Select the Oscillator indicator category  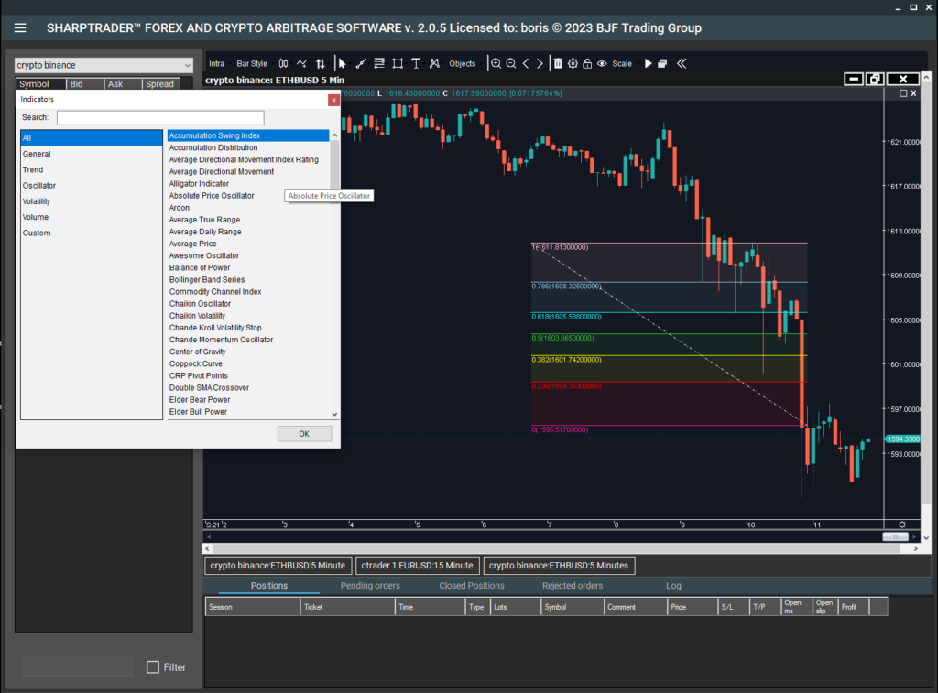[91, 185]
